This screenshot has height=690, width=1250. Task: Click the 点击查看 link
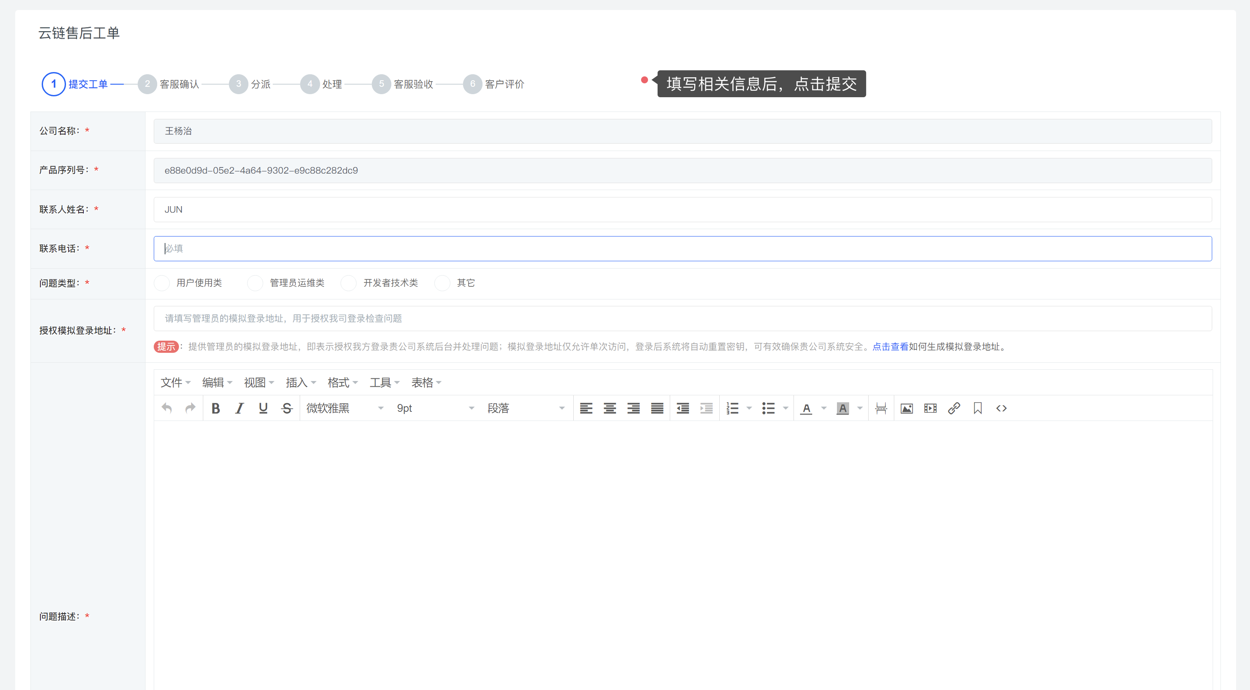point(890,347)
